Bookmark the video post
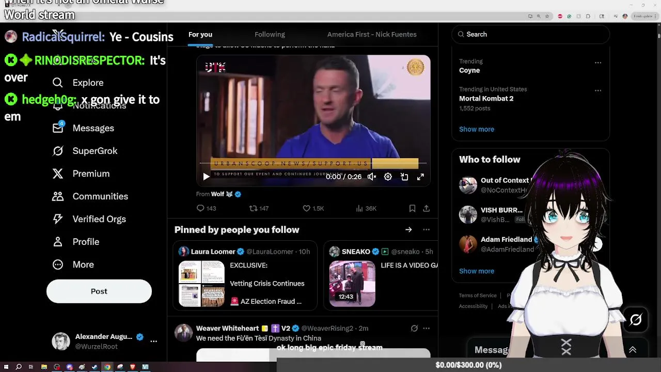 [x=412, y=208]
